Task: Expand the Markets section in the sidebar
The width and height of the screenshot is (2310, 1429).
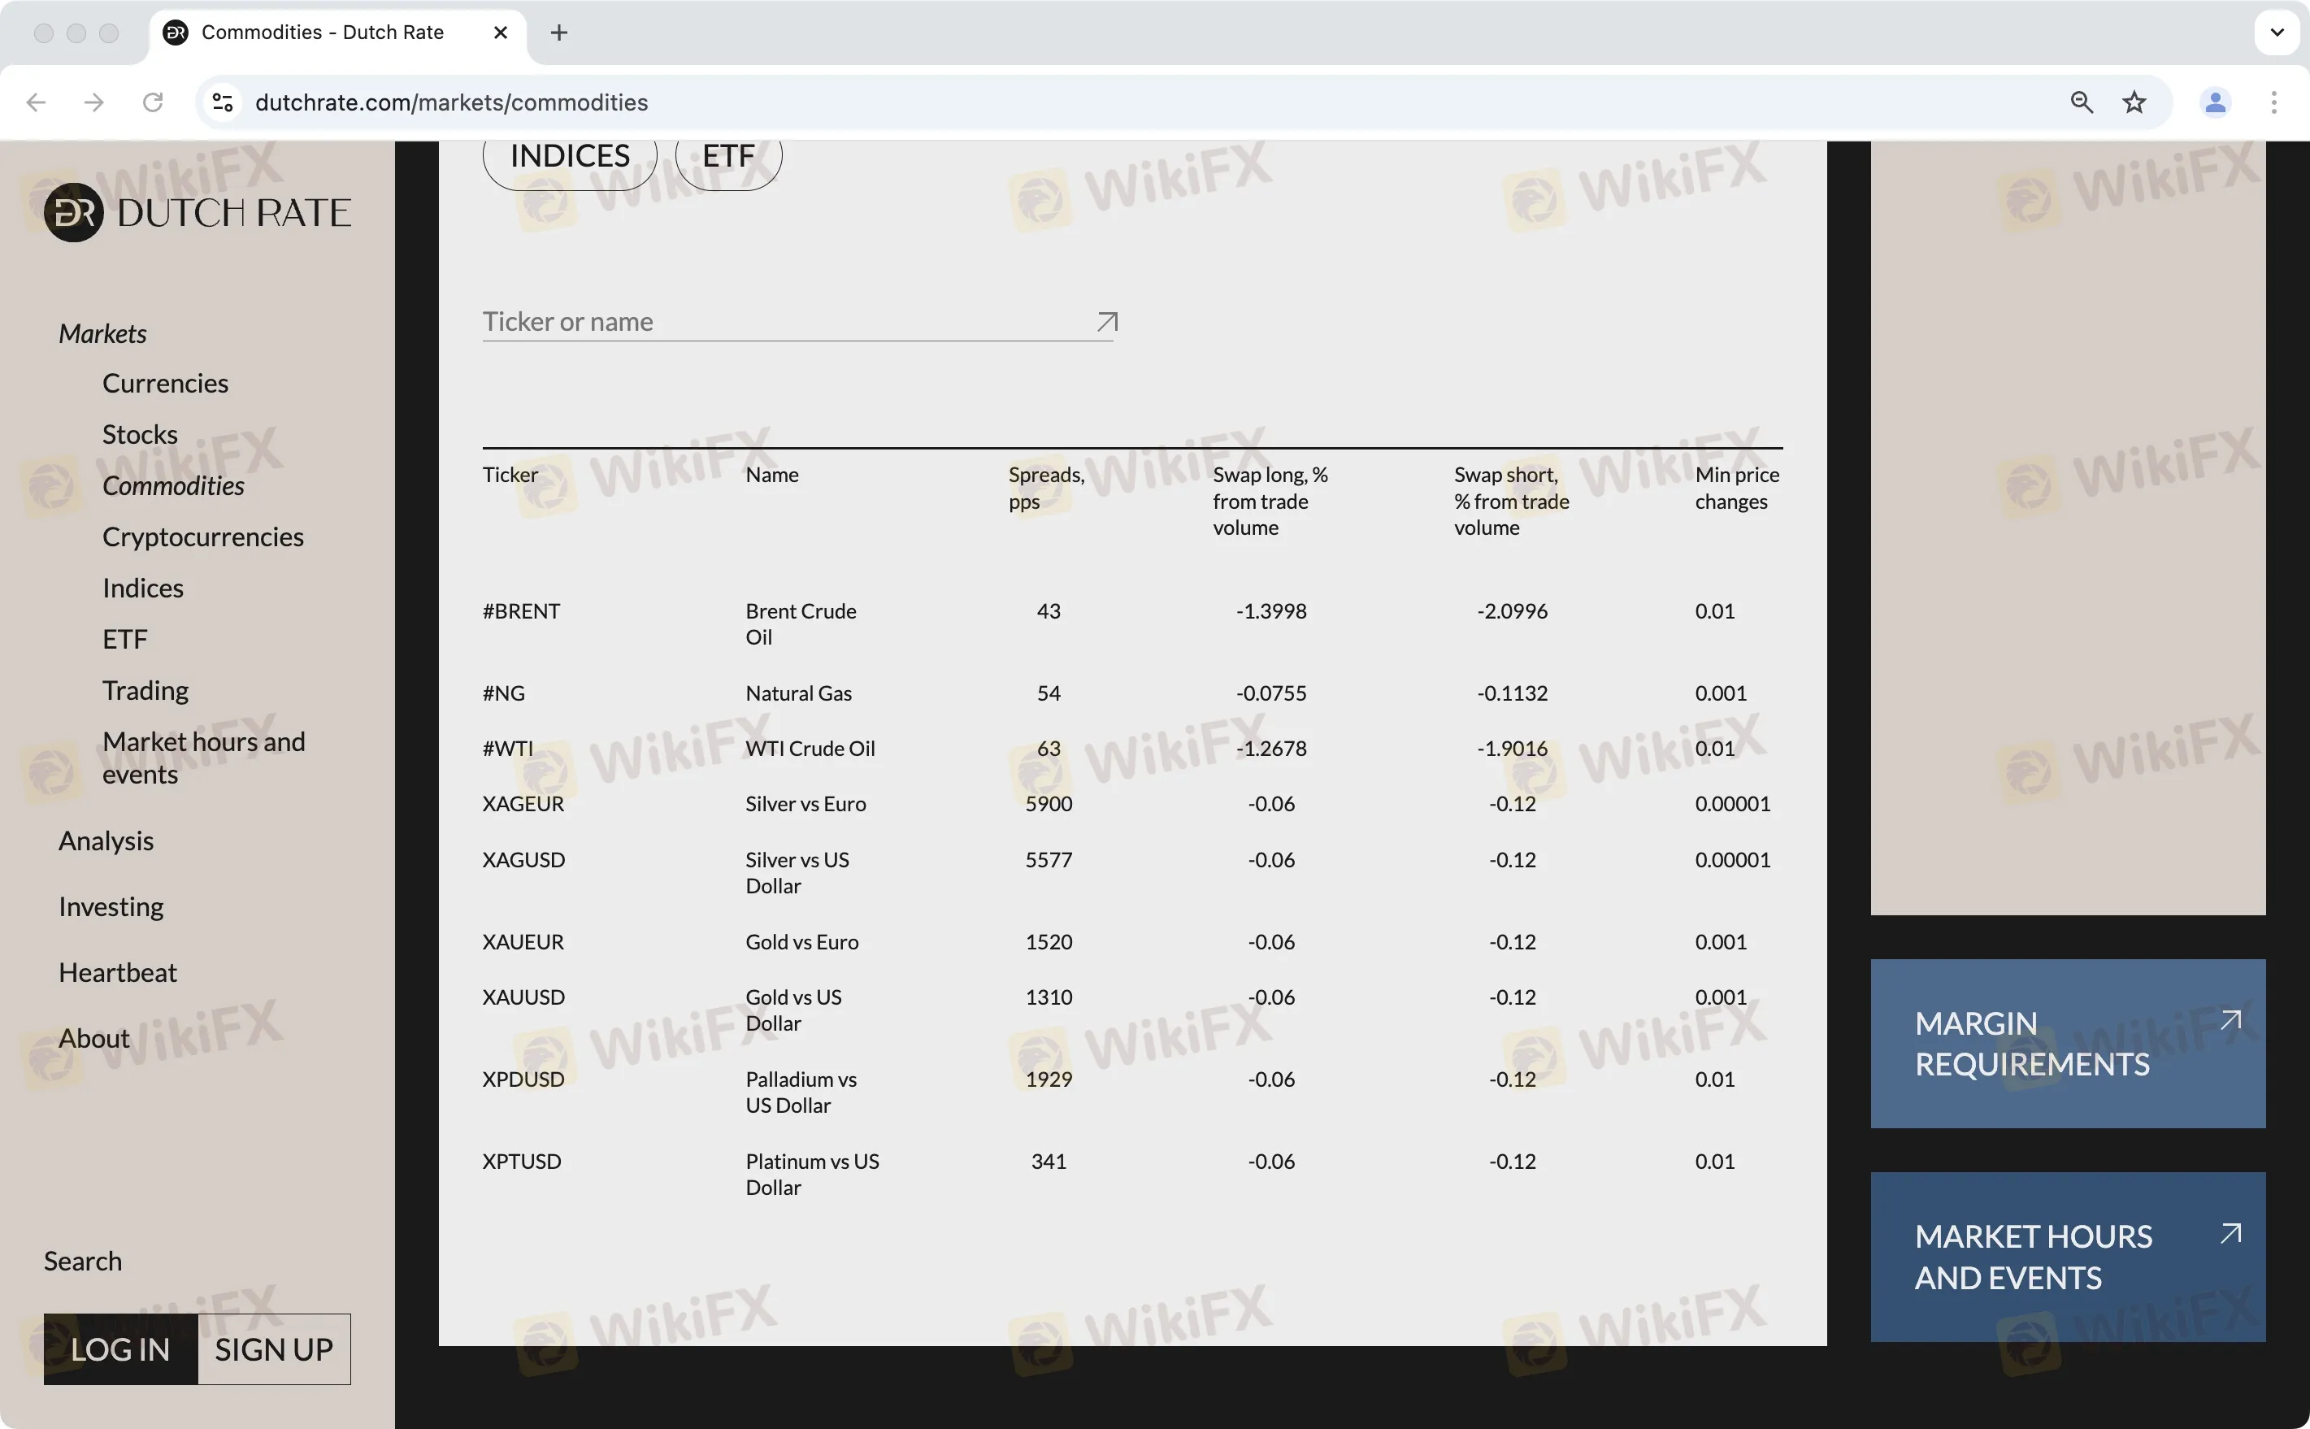Action: click(x=102, y=332)
